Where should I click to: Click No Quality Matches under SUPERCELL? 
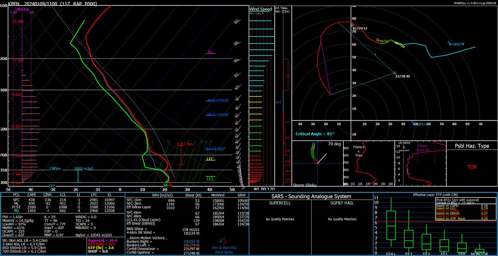[x=279, y=219]
